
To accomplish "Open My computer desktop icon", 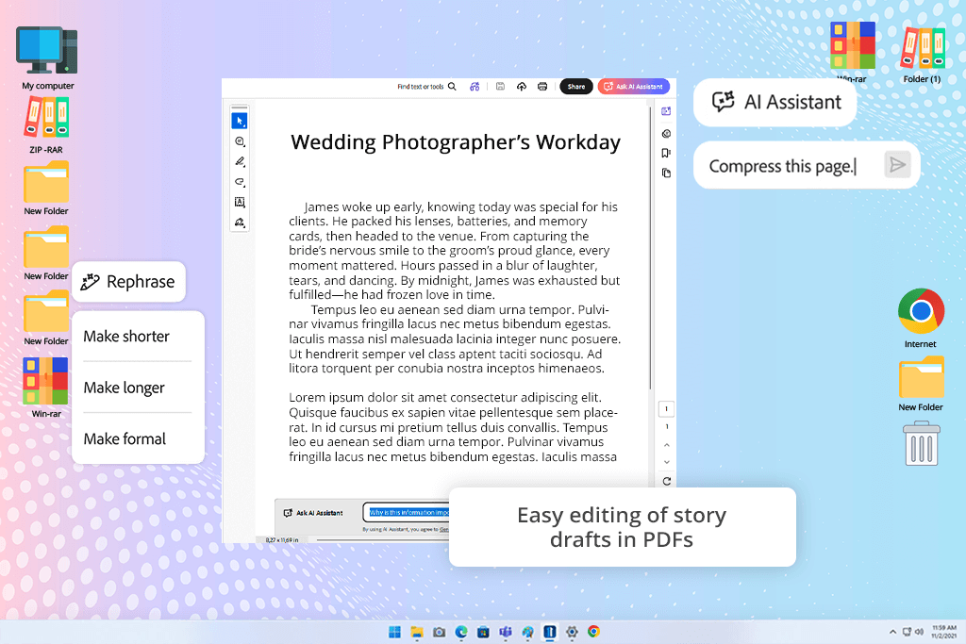I will click(47, 58).
